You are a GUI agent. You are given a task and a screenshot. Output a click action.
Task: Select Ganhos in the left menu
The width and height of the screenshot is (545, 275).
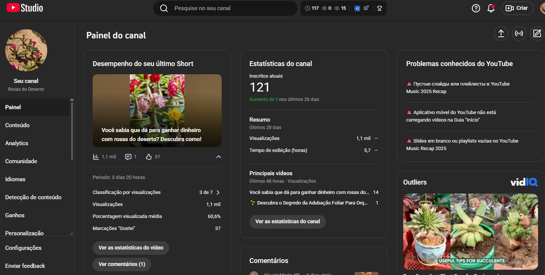(x=15, y=215)
